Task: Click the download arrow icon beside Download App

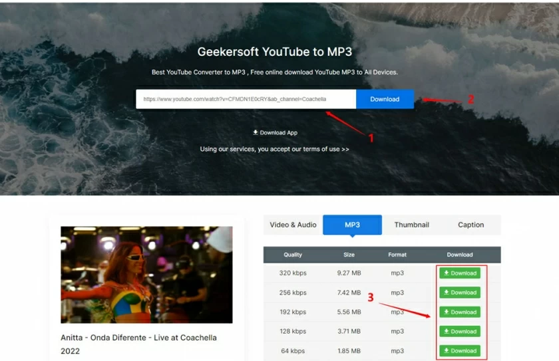Action: pyautogui.click(x=256, y=132)
